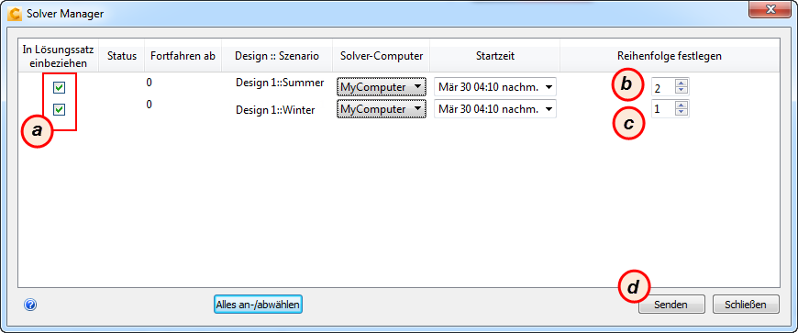Uncheck the Design 1::Winter include checkbox
This screenshot has height=333, width=798.
tap(60, 109)
